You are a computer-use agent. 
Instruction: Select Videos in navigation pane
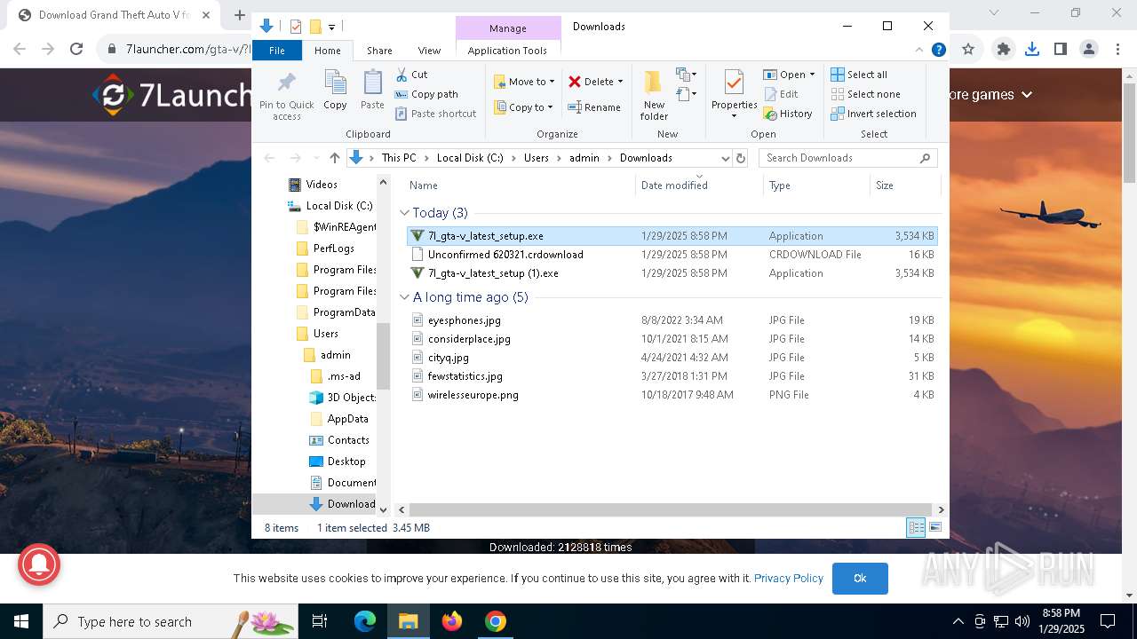coord(313,185)
